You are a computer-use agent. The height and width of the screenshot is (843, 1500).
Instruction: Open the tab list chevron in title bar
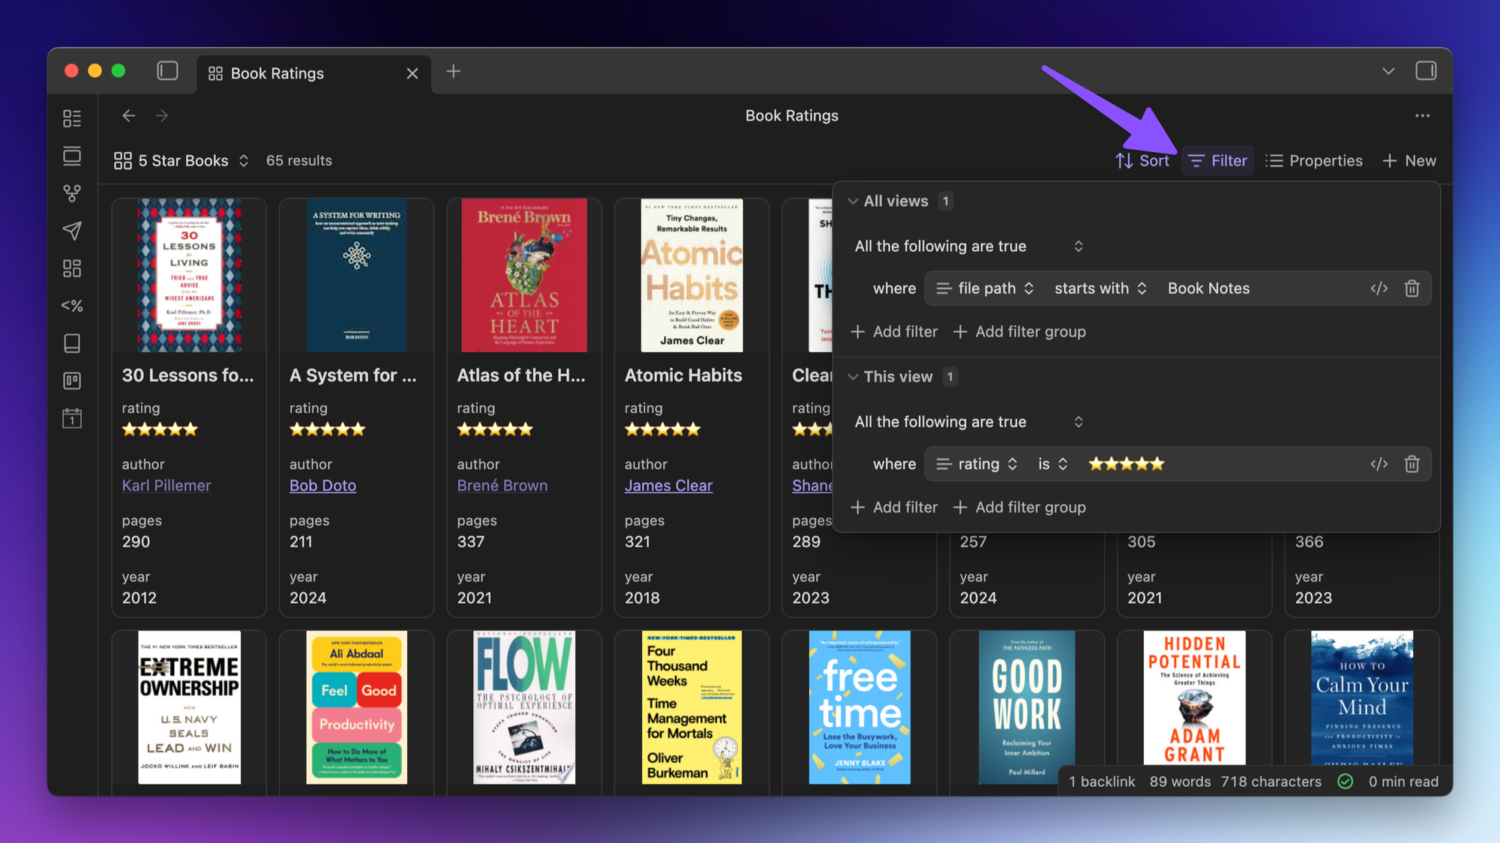tap(1388, 71)
